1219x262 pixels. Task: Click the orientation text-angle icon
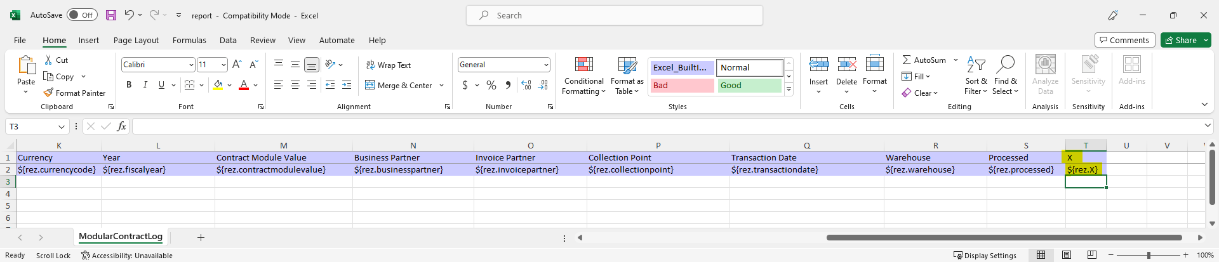330,65
